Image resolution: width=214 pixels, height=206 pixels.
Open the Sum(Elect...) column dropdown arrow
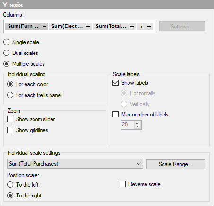[88, 27]
